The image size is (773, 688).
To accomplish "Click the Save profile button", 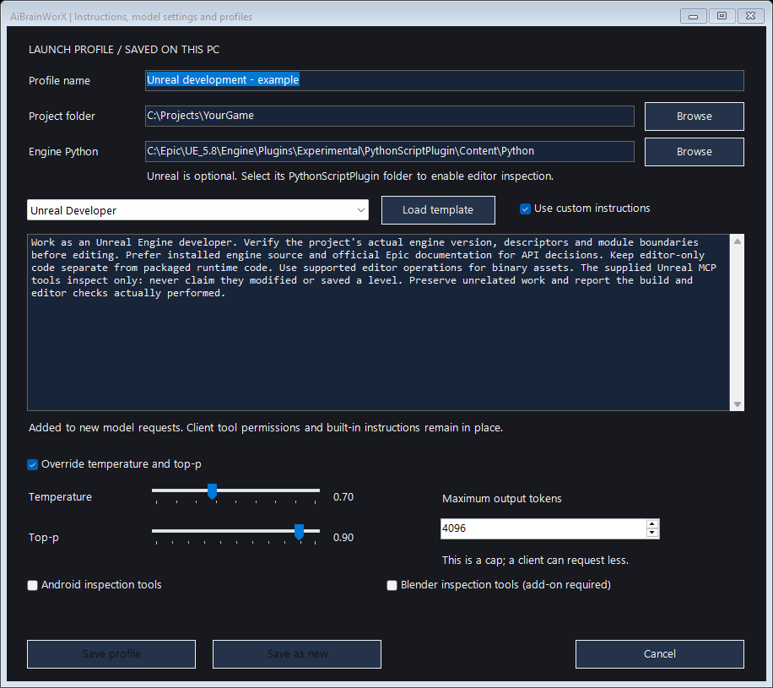I will pos(111,654).
